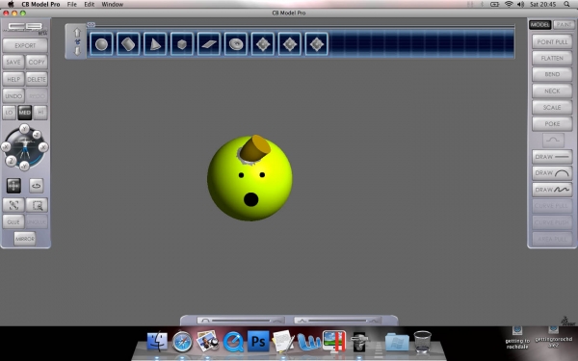Open Finder from the dock
578x361 pixels.
pos(157,341)
